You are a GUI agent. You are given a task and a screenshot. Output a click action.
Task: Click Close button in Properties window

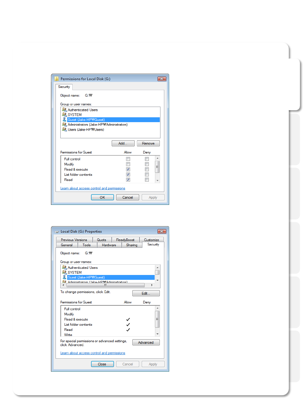(102, 364)
